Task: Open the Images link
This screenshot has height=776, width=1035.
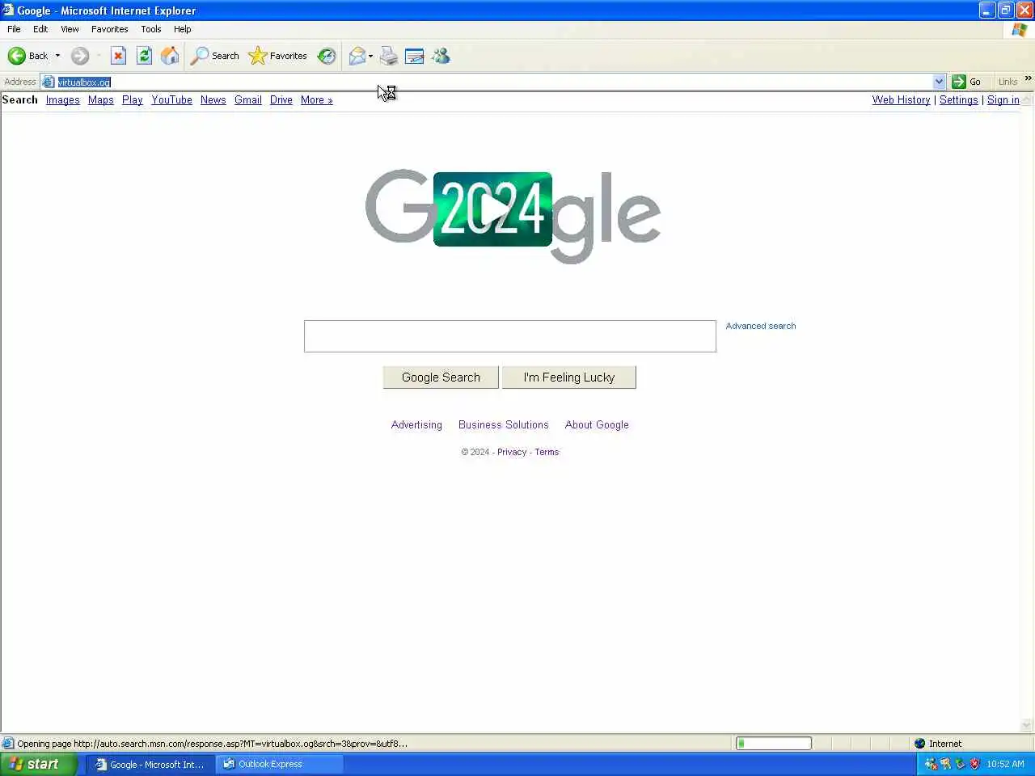Action: click(63, 100)
